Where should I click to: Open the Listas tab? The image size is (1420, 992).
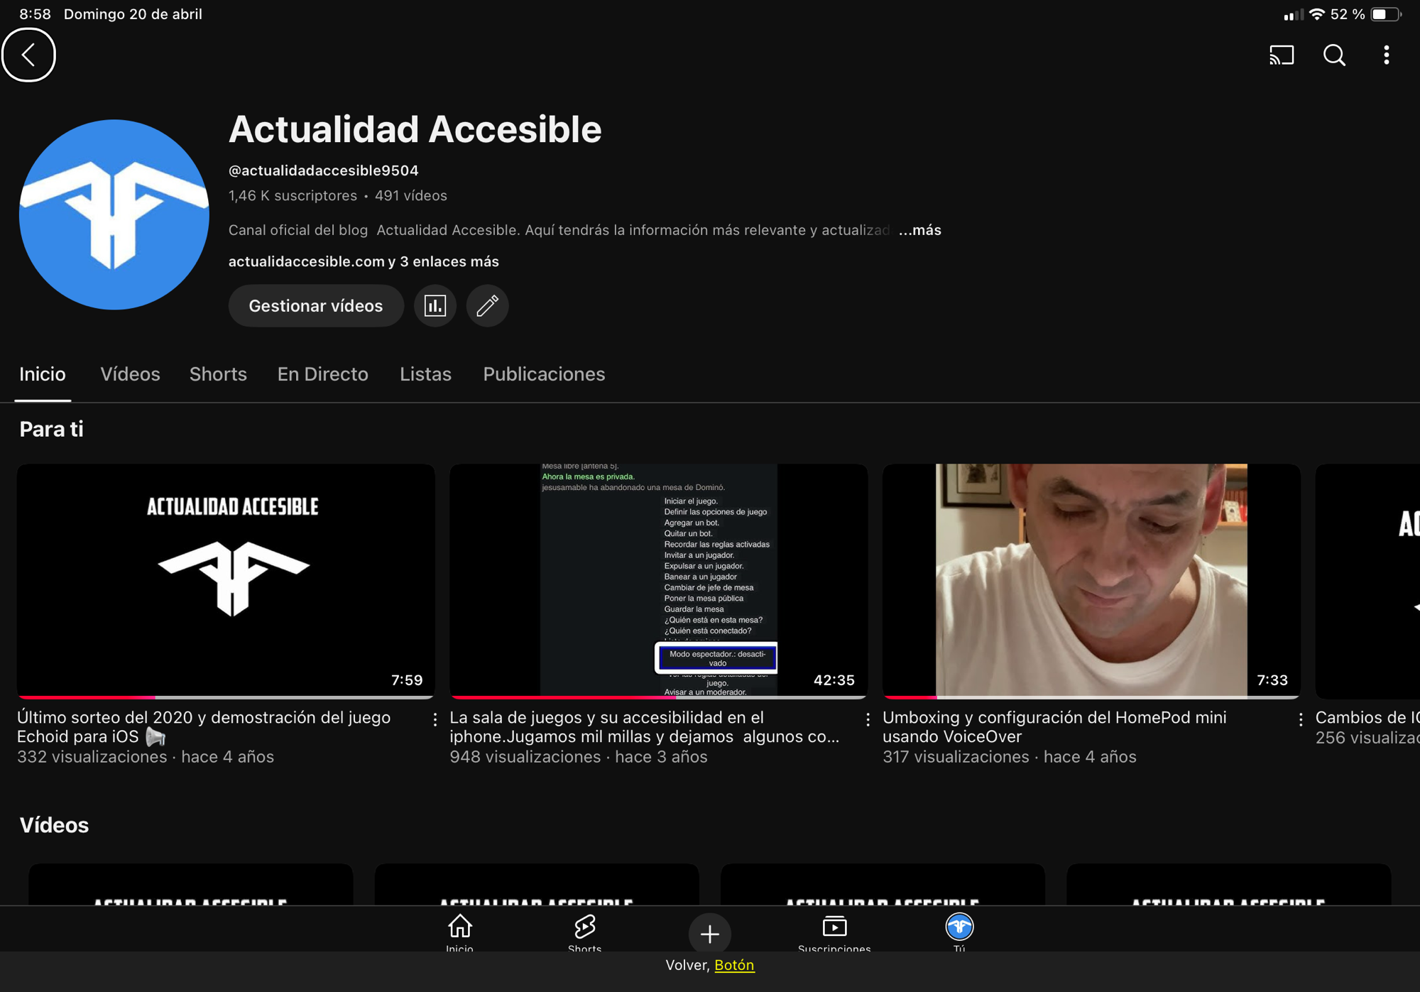pos(425,374)
